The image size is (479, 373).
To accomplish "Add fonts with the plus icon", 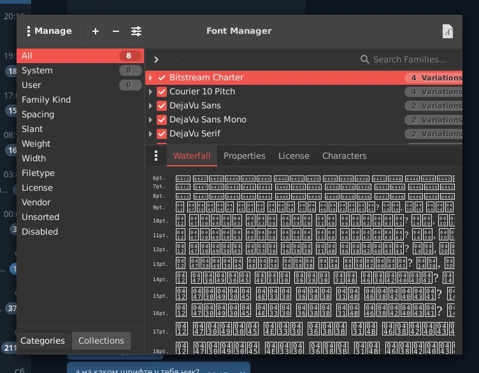I will tap(96, 31).
